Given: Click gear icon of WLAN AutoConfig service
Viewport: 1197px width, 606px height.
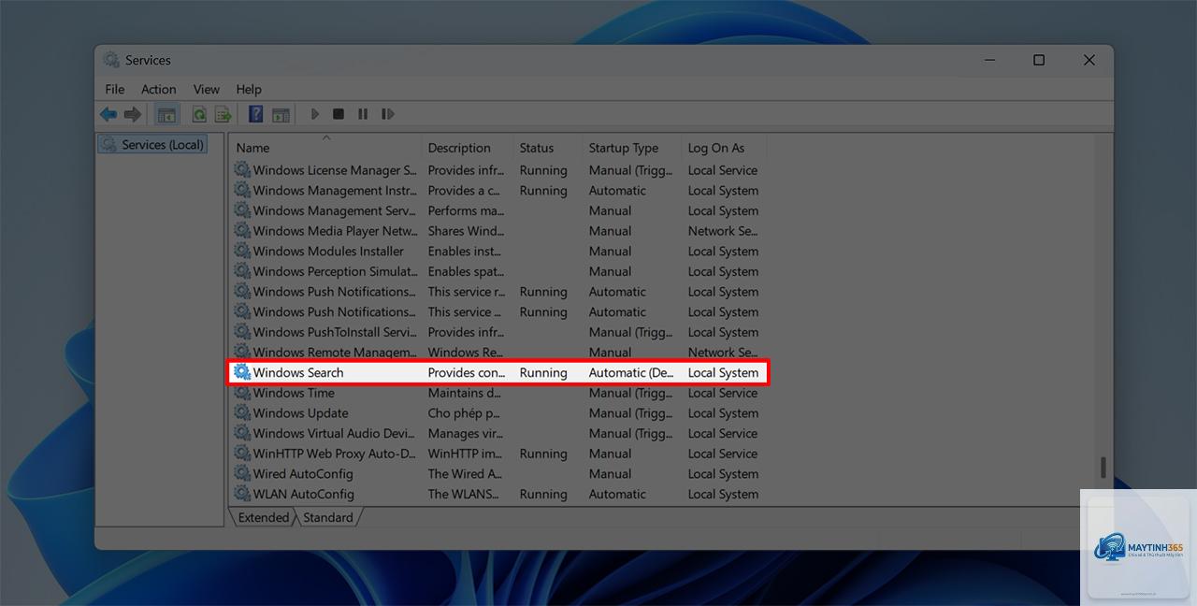Looking at the screenshot, I should point(242,494).
